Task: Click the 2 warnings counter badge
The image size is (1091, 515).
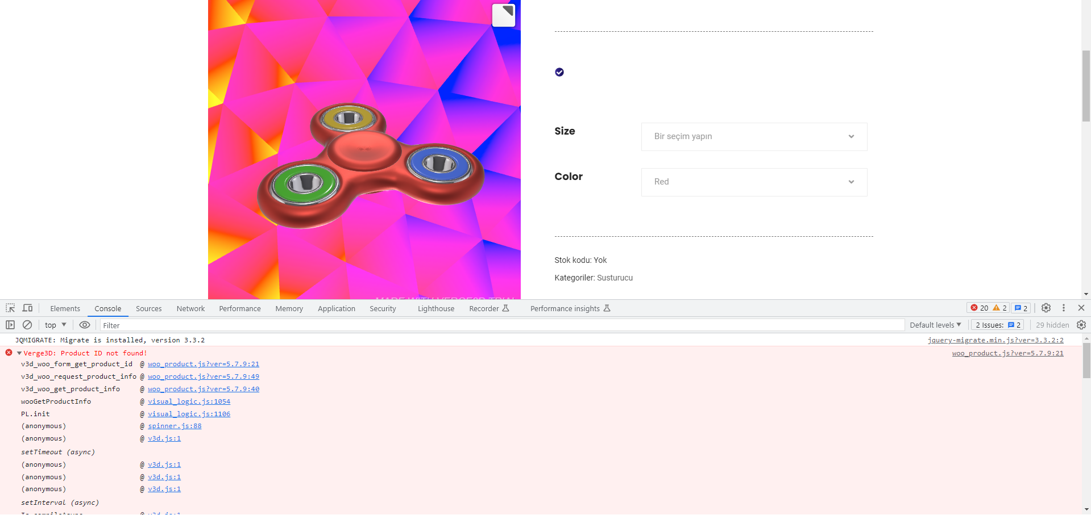Action: click(x=1000, y=308)
